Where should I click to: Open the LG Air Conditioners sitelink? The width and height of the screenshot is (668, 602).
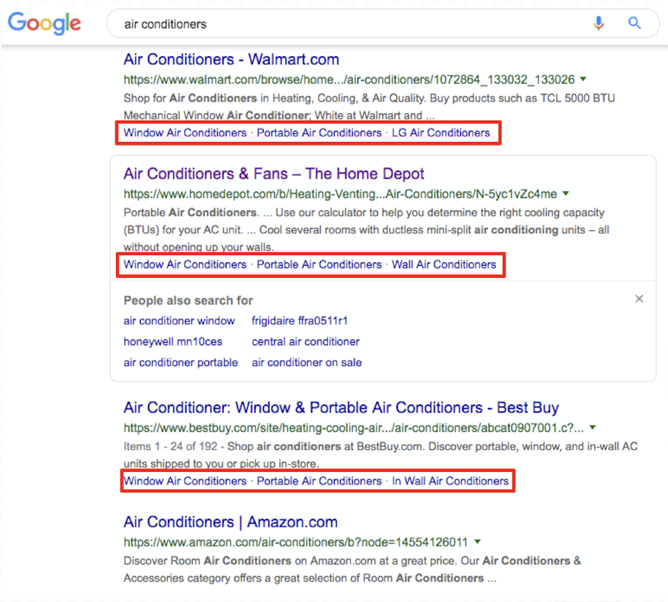click(441, 133)
